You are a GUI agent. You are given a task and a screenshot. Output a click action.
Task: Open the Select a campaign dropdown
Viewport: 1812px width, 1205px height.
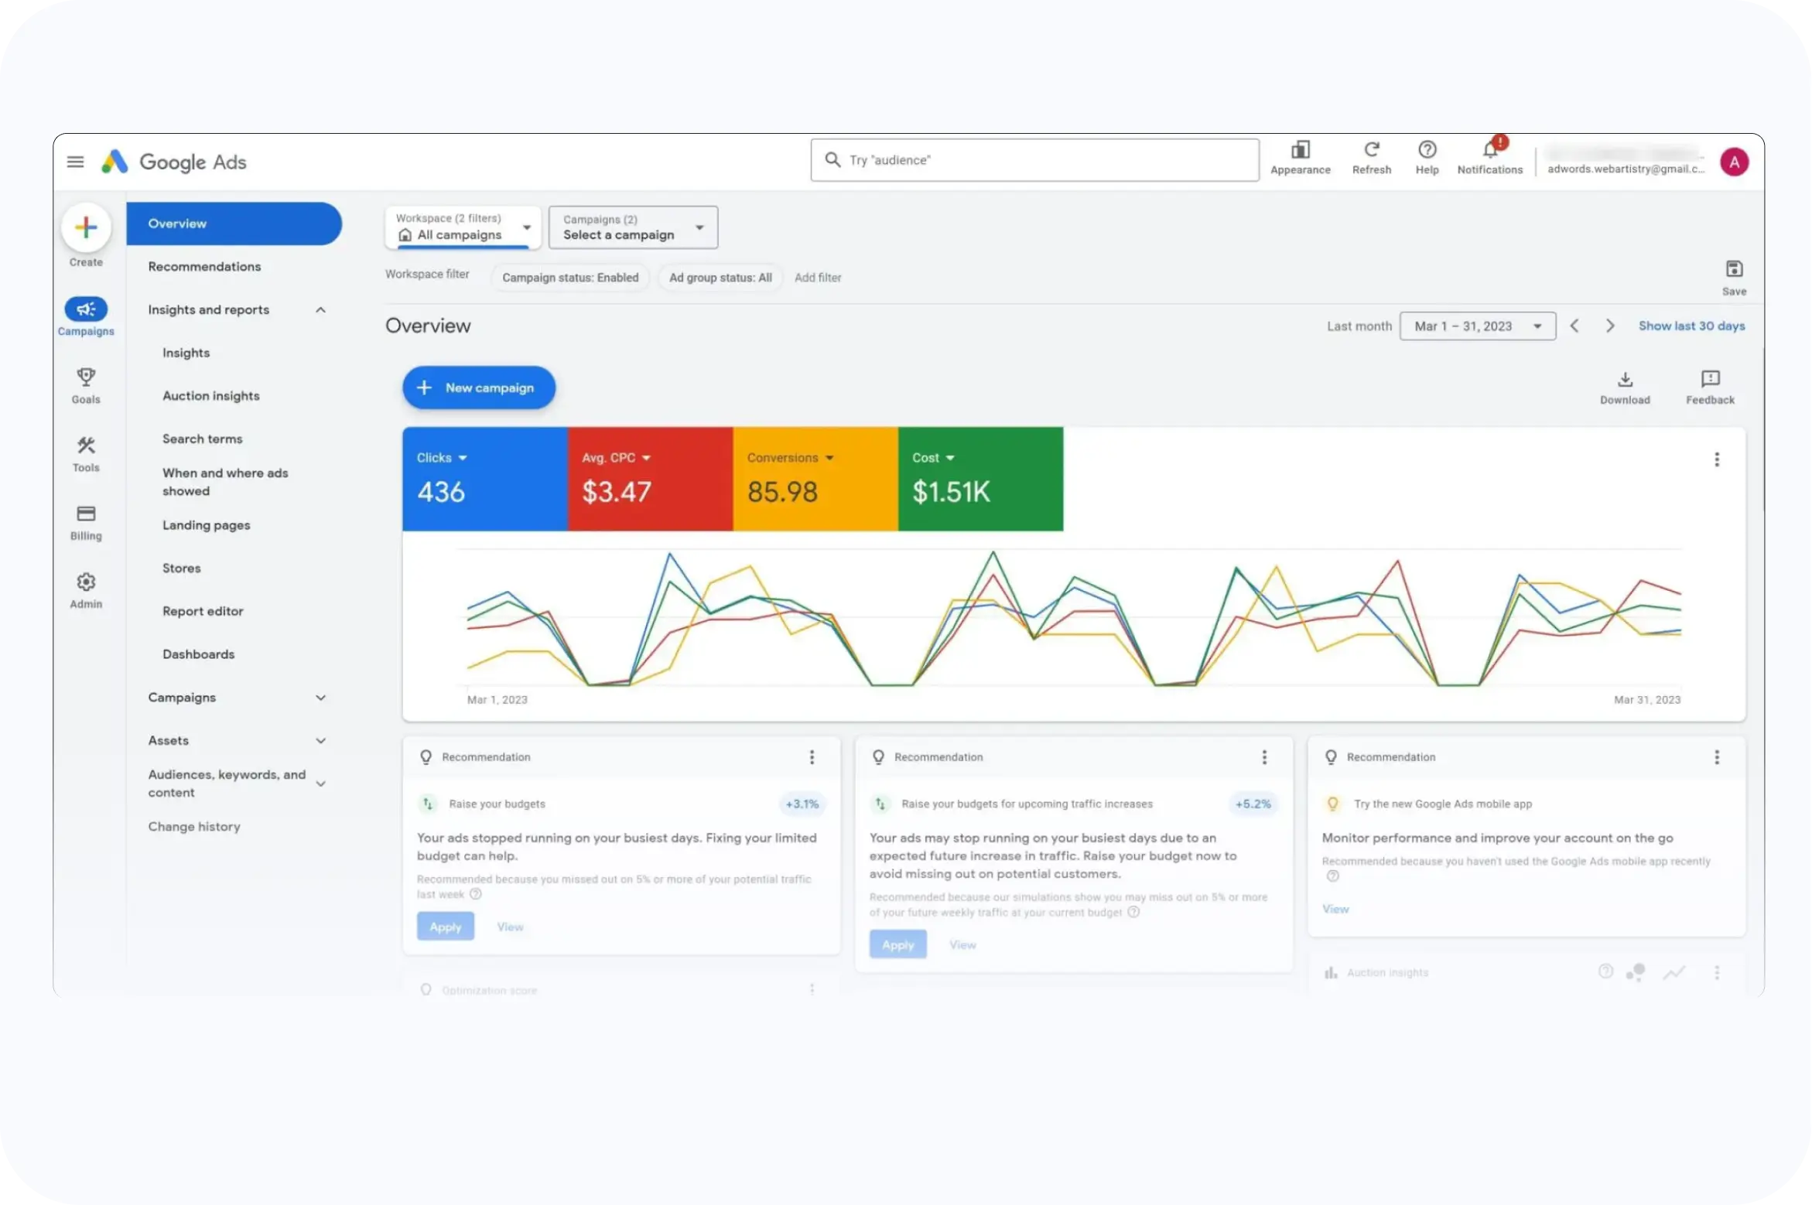[633, 227]
